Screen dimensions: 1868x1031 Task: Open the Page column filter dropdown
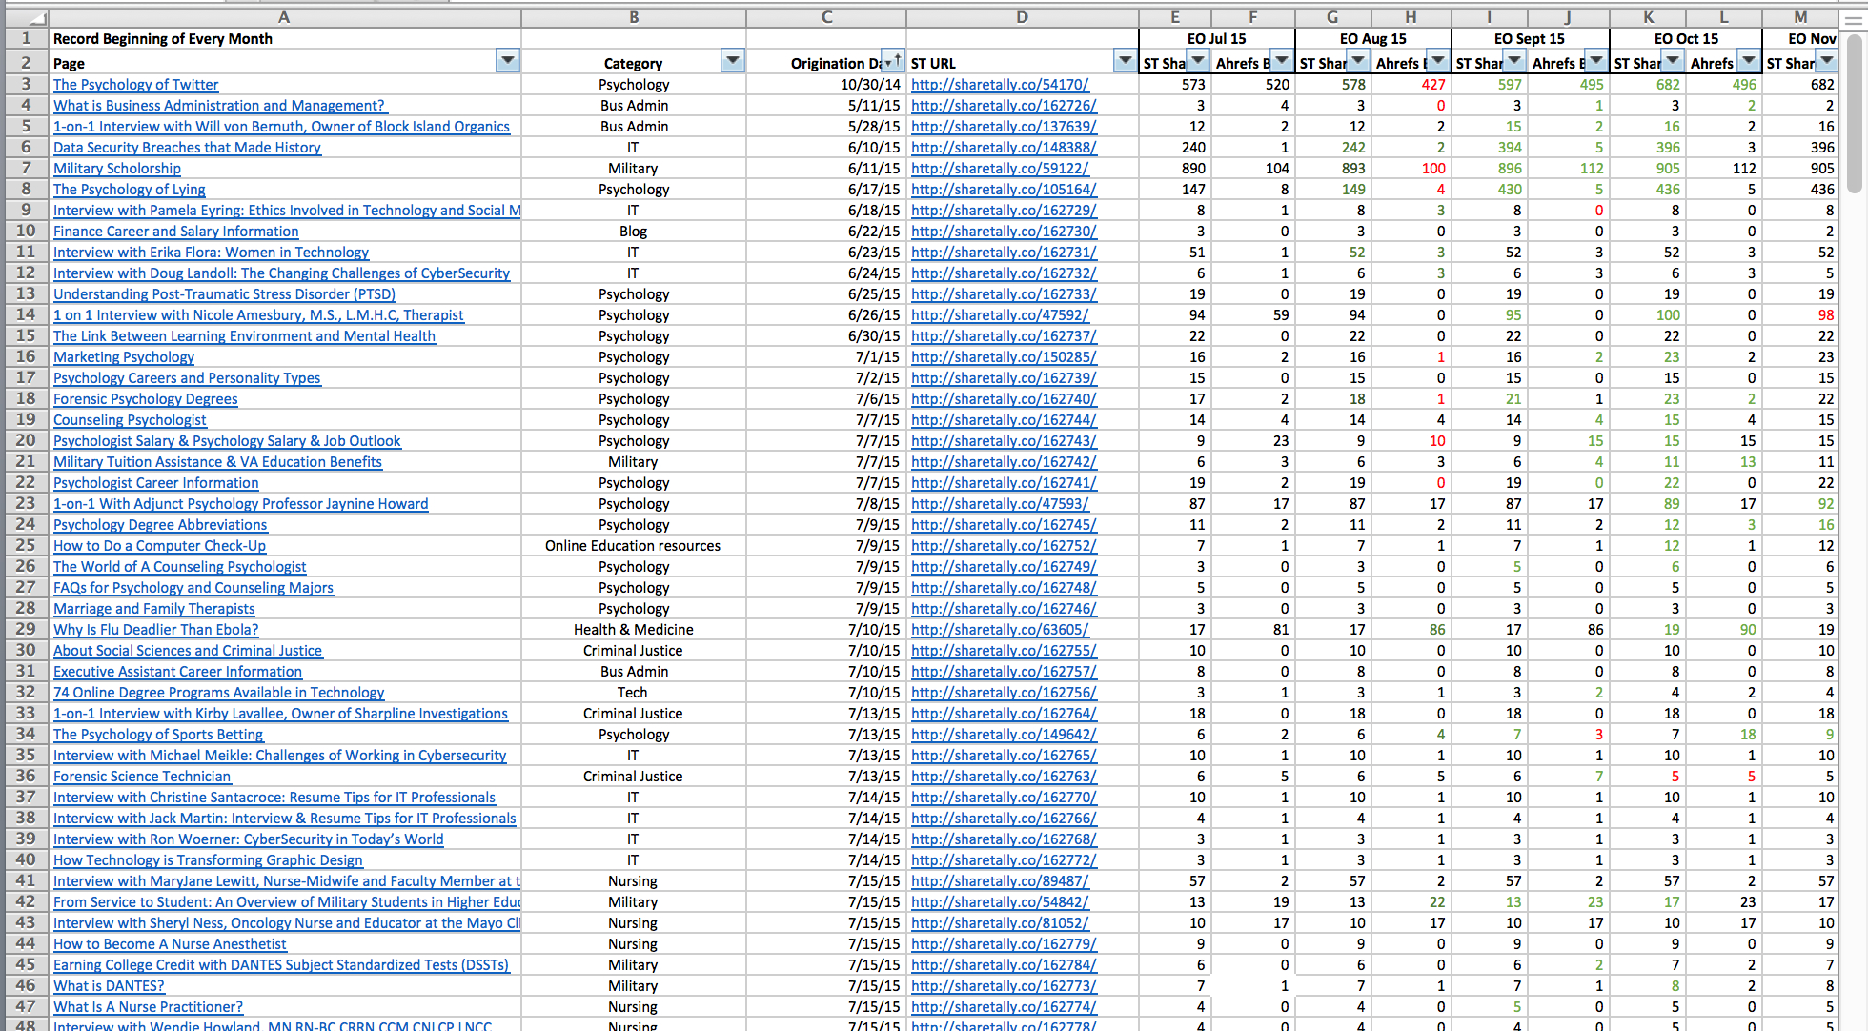pos(508,61)
